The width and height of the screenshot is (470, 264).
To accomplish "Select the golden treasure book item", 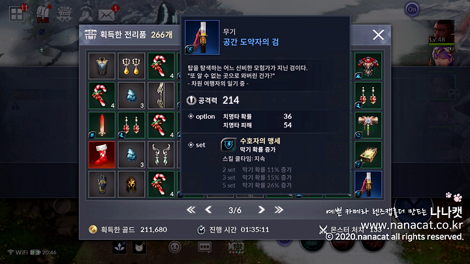I will pyautogui.click(x=368, y=155).
